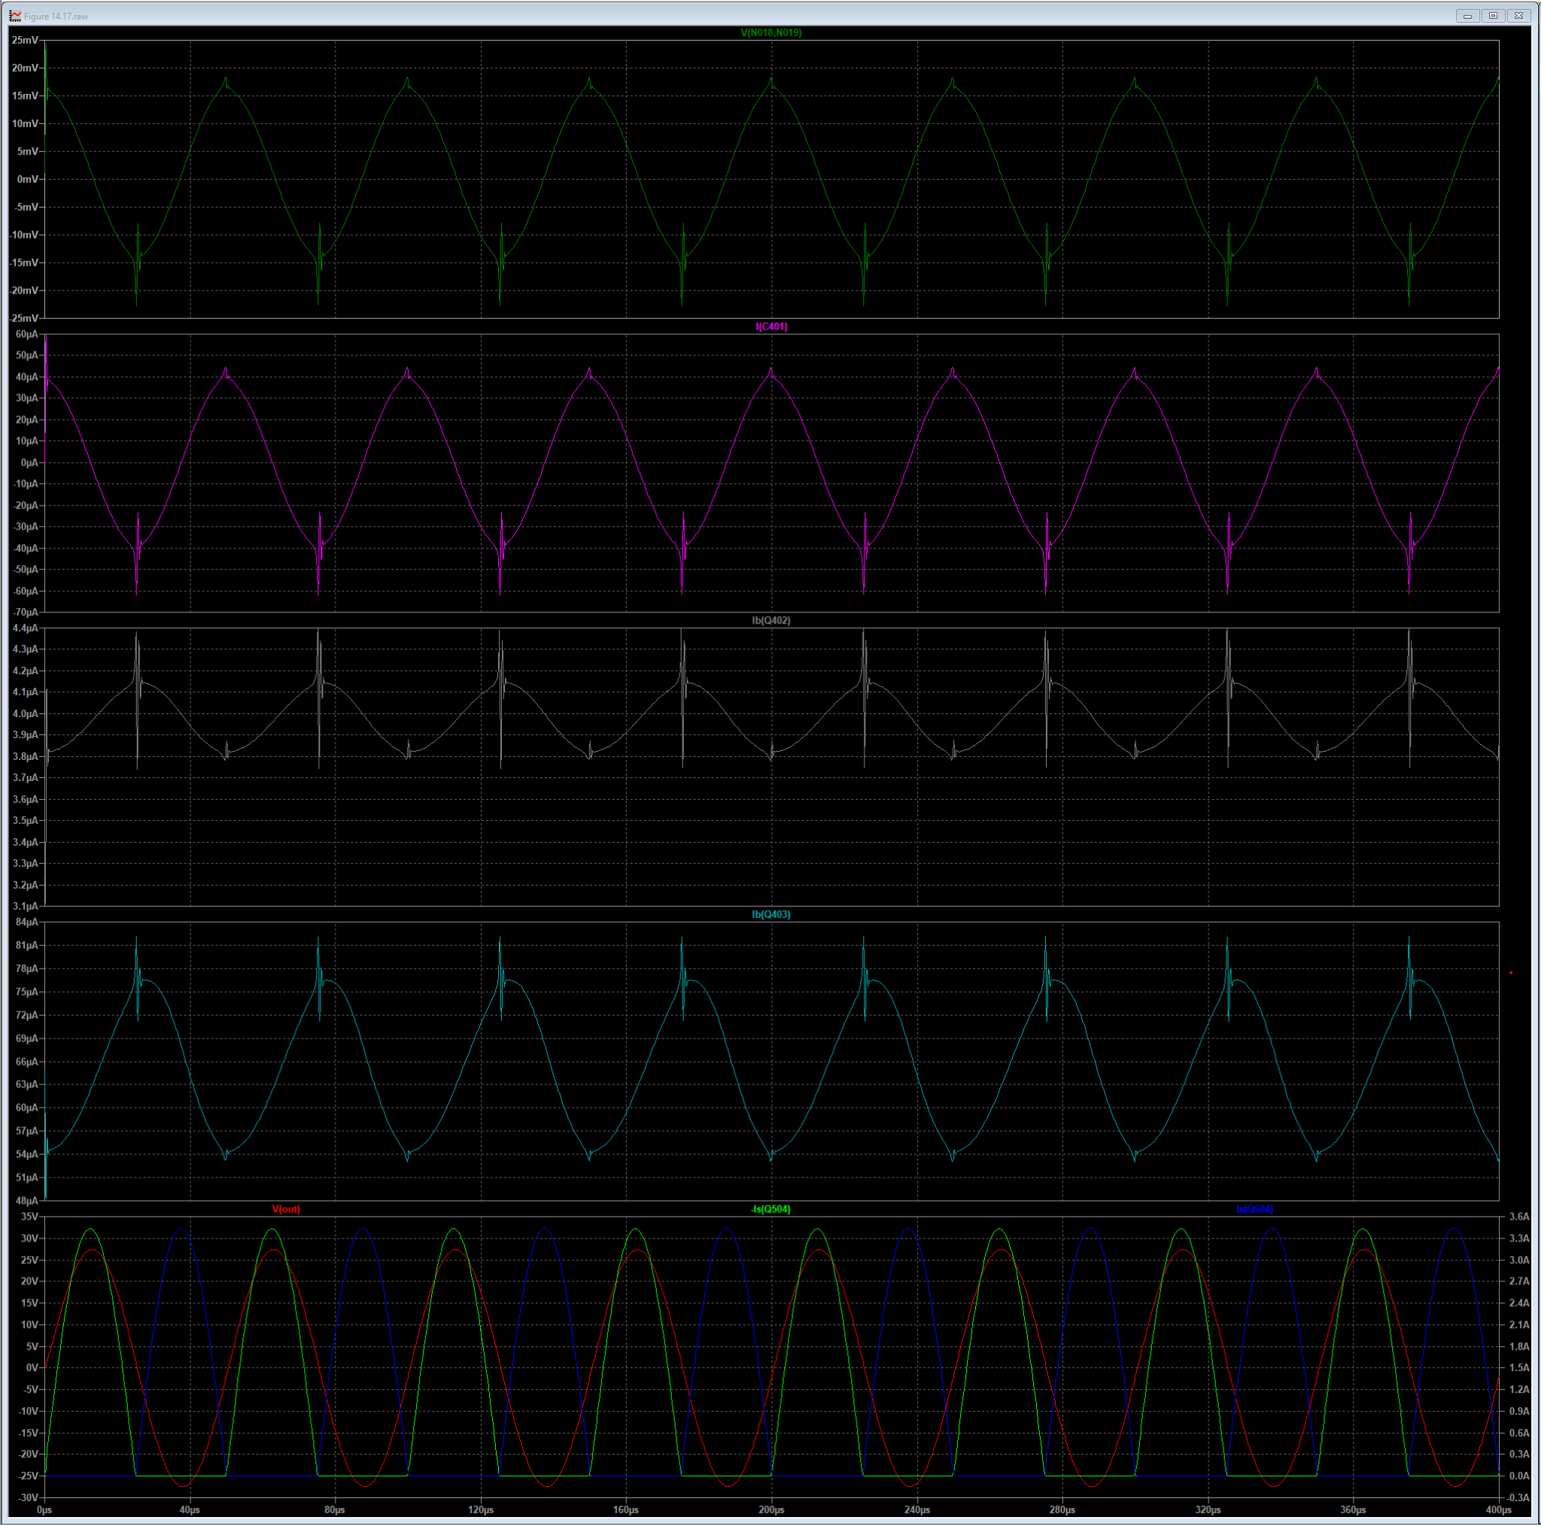Click the -25mV axis tick label

[x=24, y=318]
